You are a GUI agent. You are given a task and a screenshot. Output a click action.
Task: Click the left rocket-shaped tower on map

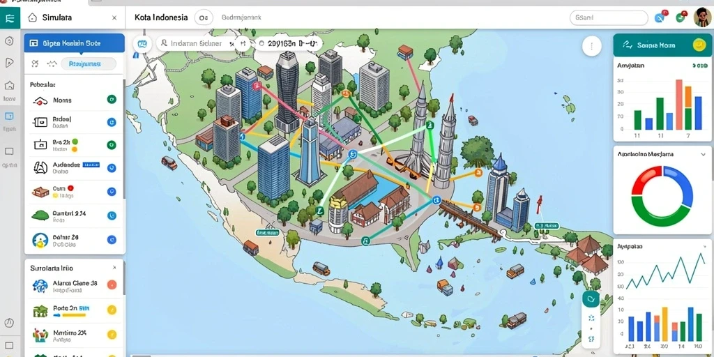[419, 128]
